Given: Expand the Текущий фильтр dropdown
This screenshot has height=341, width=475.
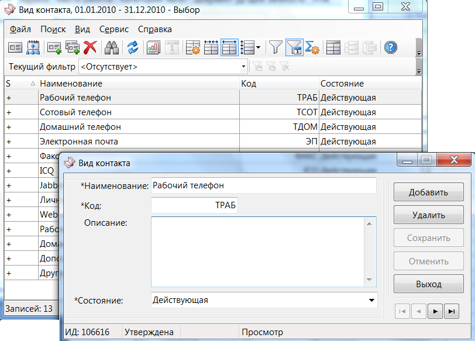Looking at the screenshot, I should (x=244, y=67).
